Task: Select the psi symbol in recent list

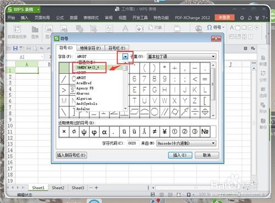Action: point(84,132)
